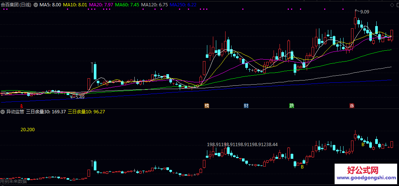Viewport: 399px width, 186px height.
Task: Click the 异动监管 indicator name
Action: [15, 111]
